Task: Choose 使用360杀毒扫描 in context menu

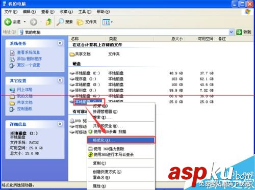Action: (x=121, y=132)
